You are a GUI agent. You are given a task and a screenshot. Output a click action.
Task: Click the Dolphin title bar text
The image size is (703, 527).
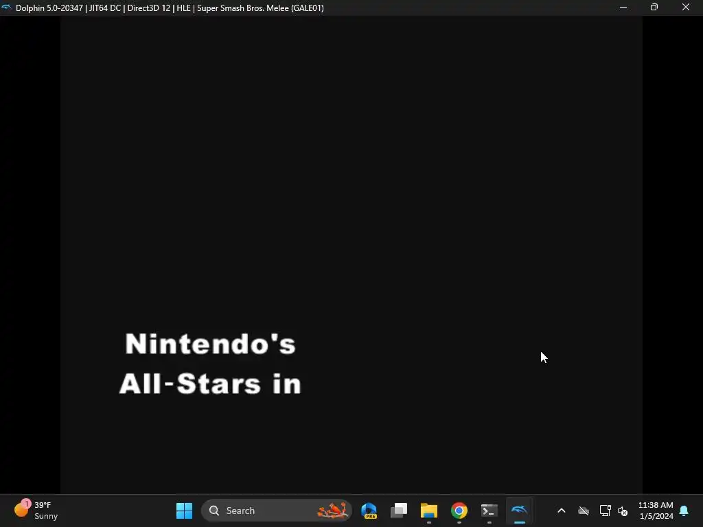point(170,8)
